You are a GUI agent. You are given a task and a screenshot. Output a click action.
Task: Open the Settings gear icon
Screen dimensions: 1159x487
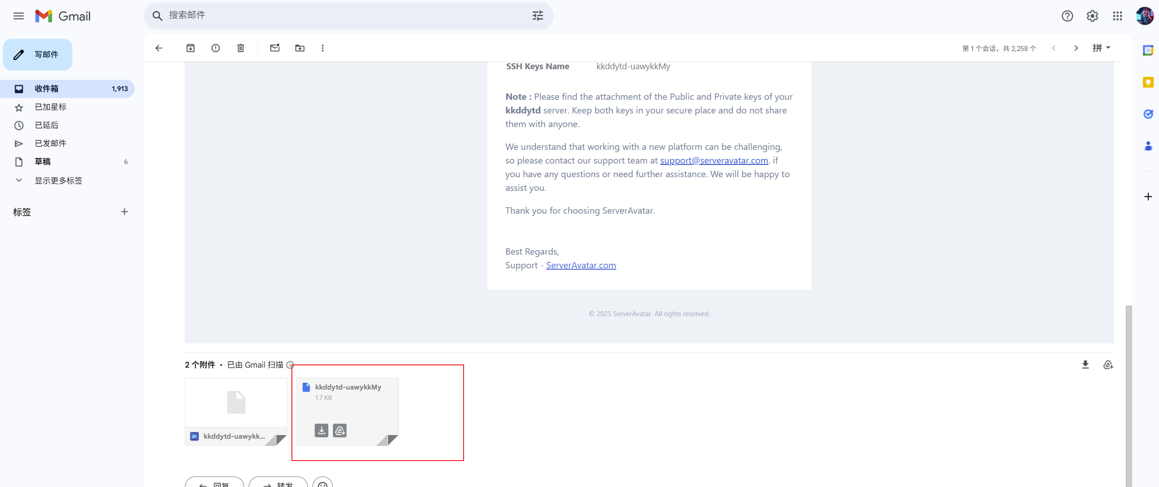pos(1093,16)
